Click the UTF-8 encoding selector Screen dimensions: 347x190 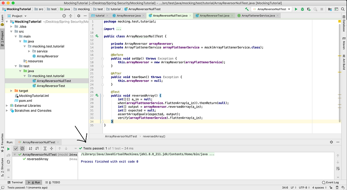pyautogui.click(x=304, y=188)
